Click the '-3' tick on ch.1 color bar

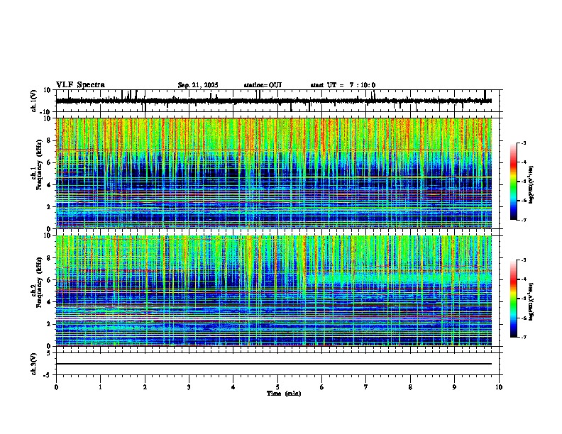coord(523,143)
